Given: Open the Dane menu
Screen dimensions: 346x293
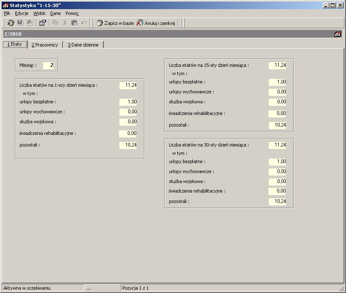Looking at the screenshot, I should pos(56,13).
